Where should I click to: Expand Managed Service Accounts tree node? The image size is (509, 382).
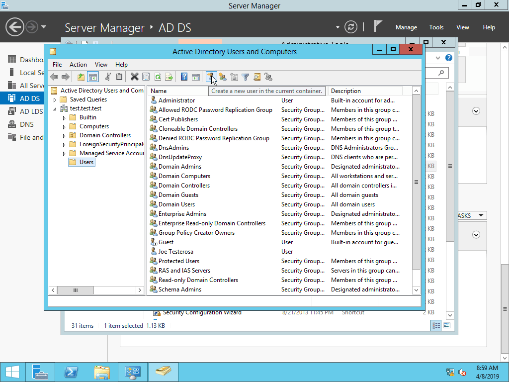[x=64, y=154]
